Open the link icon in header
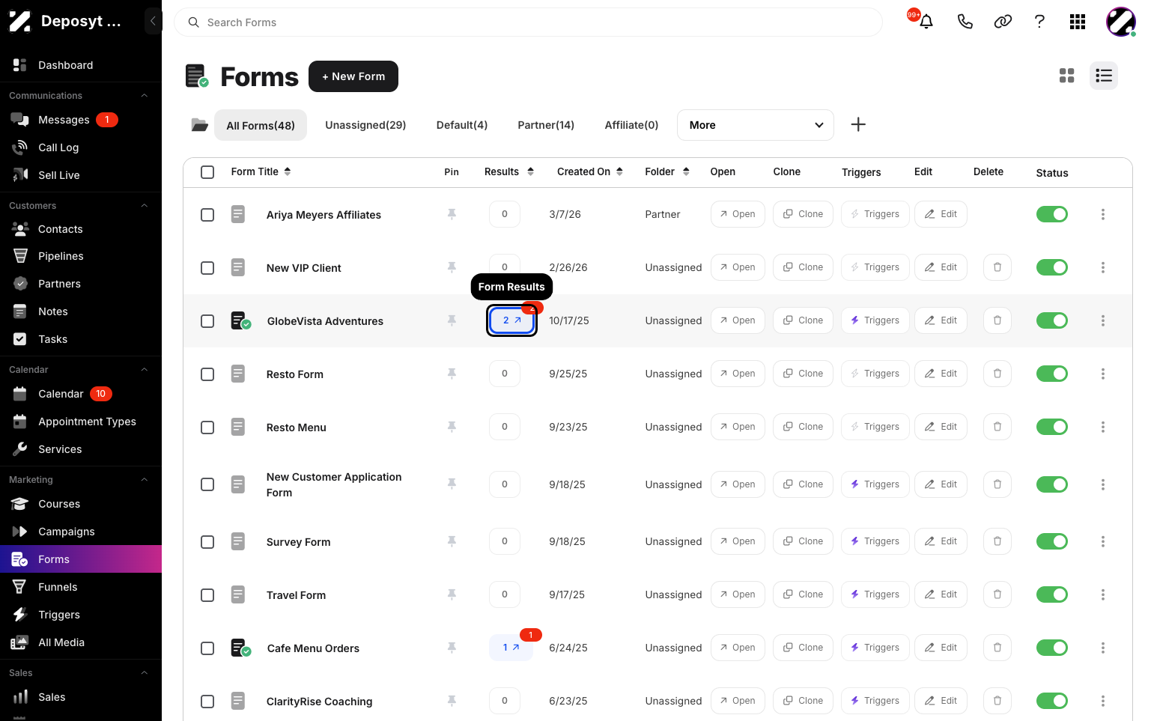 1003,22
